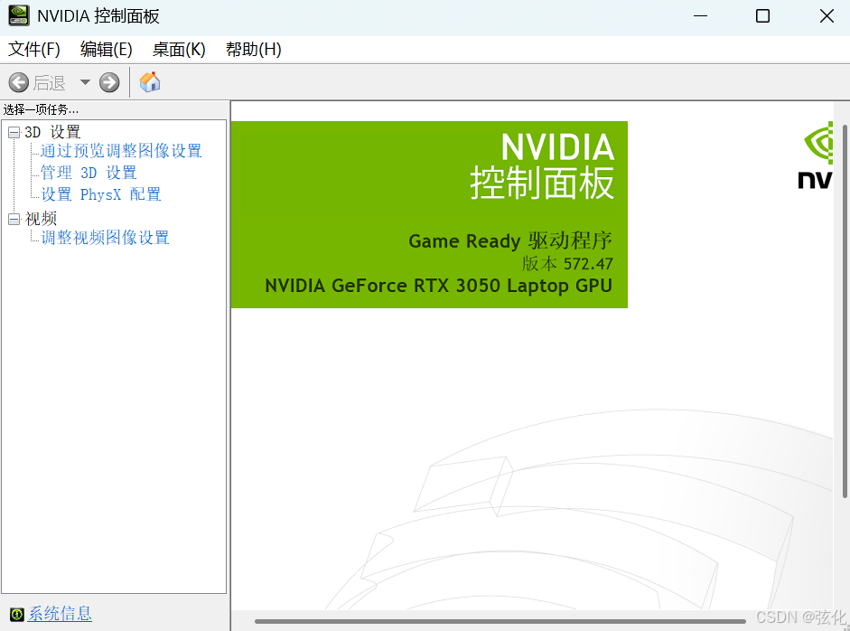The image size is (850, 631).
Task: Click the vertical scrollbar thumb
Action: pos(845,311)
